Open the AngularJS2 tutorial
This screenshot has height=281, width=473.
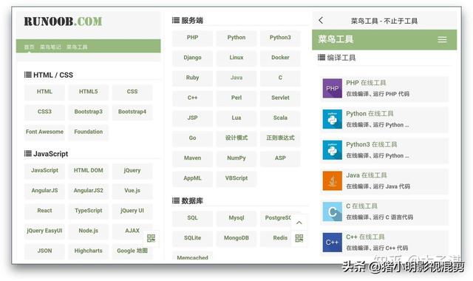(89, 191)
